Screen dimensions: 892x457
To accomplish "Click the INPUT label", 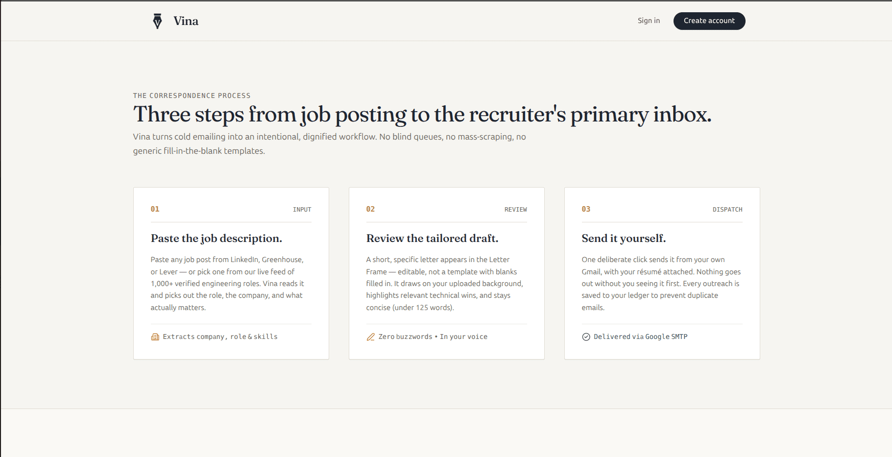I will (x=302, y=210).
